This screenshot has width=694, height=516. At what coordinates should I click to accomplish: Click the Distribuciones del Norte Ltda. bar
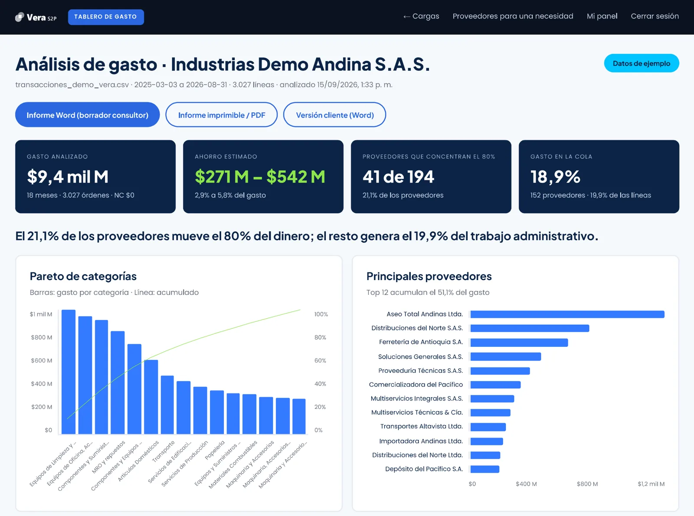(485, 455)
